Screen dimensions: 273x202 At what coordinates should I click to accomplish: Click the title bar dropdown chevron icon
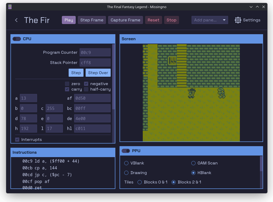pos(251,7)
